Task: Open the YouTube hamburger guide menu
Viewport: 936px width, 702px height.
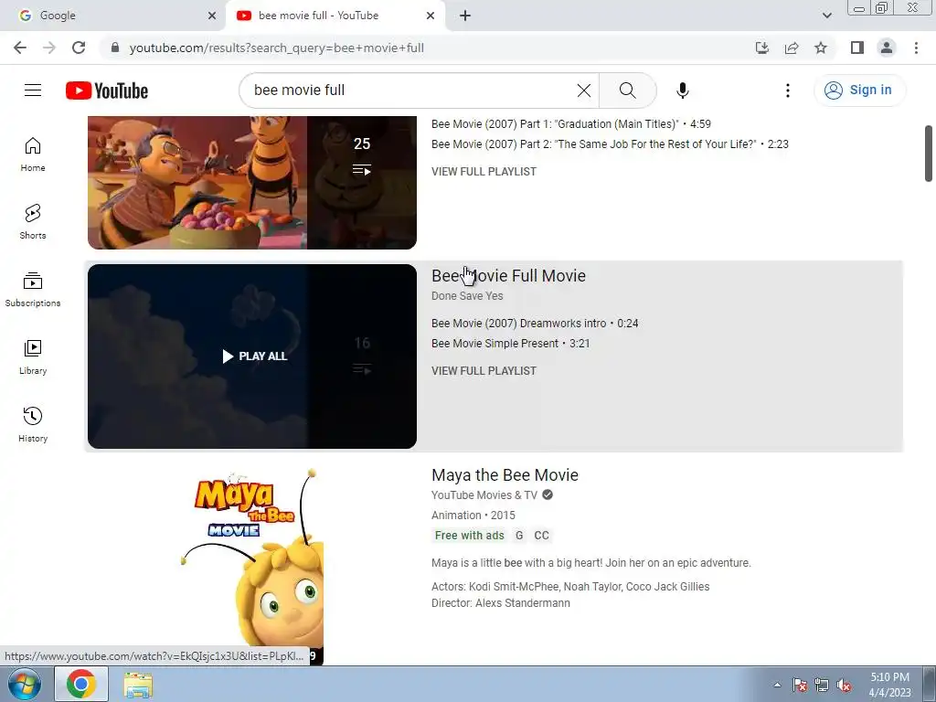Action: tap(33, 90)
